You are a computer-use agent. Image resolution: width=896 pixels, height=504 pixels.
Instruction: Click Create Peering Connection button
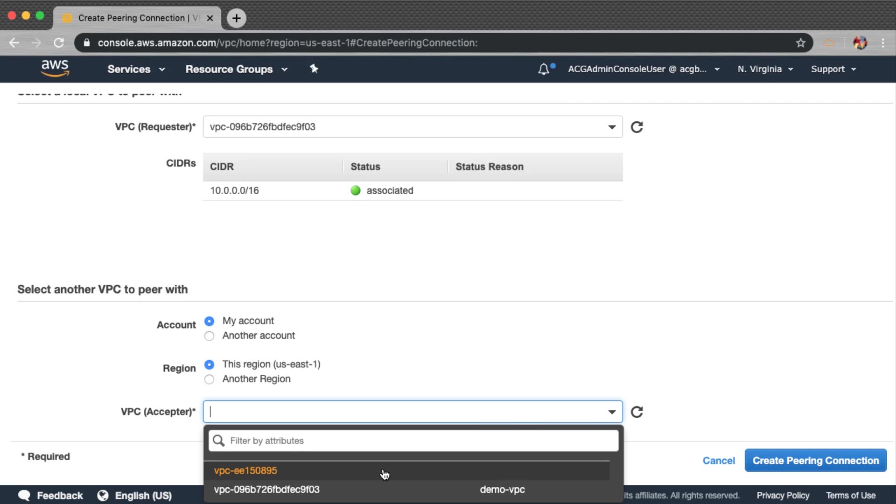coord(815,461)
